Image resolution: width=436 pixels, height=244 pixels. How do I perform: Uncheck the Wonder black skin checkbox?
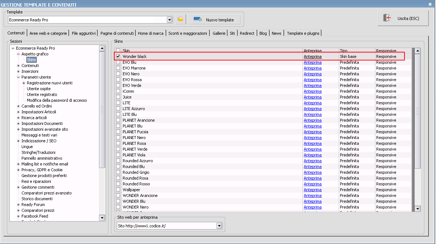tap(118, 56)
